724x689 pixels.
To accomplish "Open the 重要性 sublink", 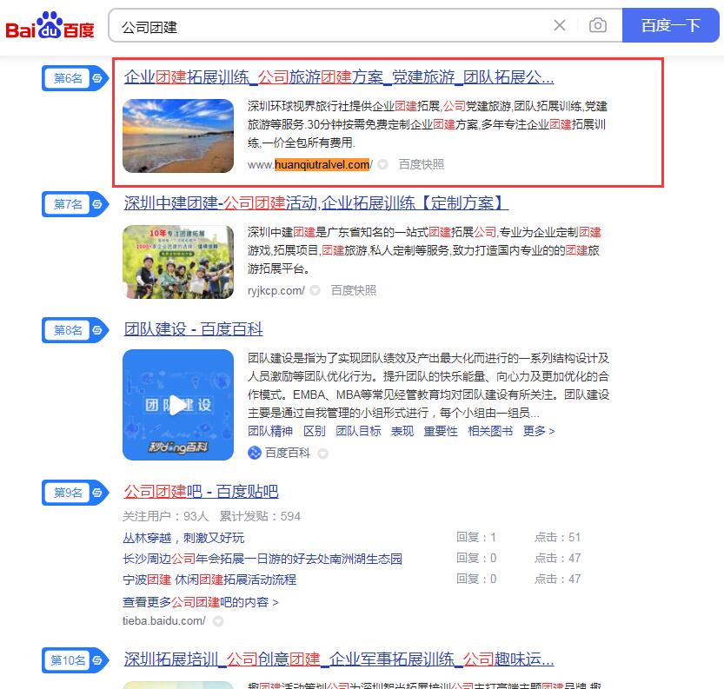I will click(x=441, y=431).
